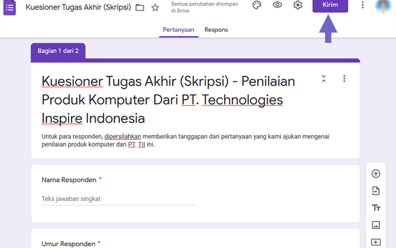Viewport: 396px width, 248px height.
Task: Switch to the Pertanyaan tab
Action: tap(179, 30)
